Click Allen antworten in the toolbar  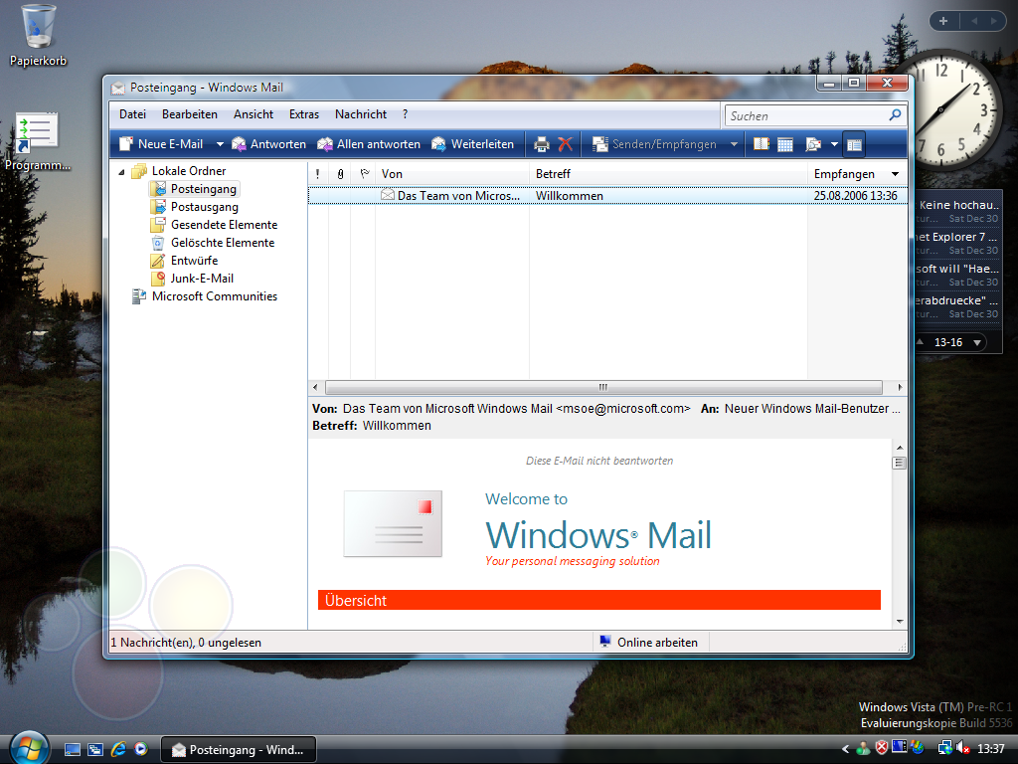(x=369, y=144)
